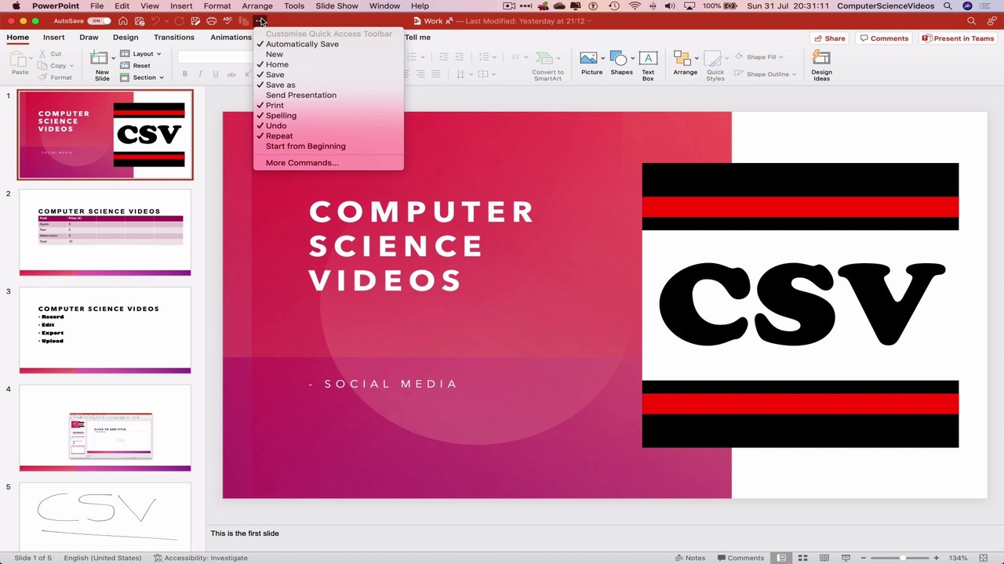This screenshot has width=1004, height=564.
Task: Open the Transitions ribbon tab
Action: (174, 38)
